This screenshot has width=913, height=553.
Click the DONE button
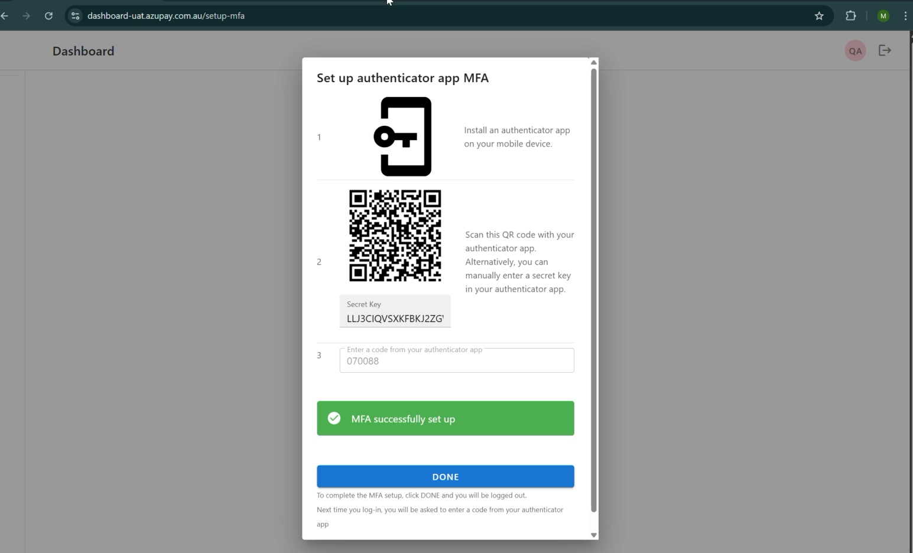point(446,476)
